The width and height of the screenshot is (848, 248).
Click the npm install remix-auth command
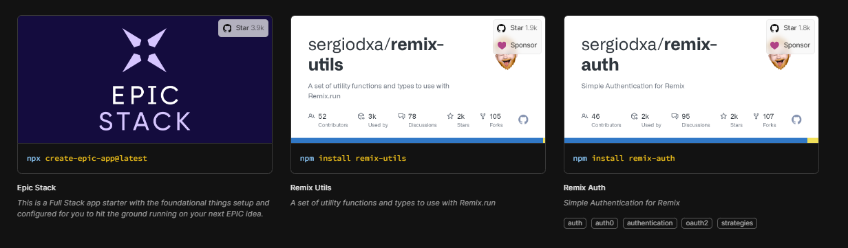click(x=624, y=158)
